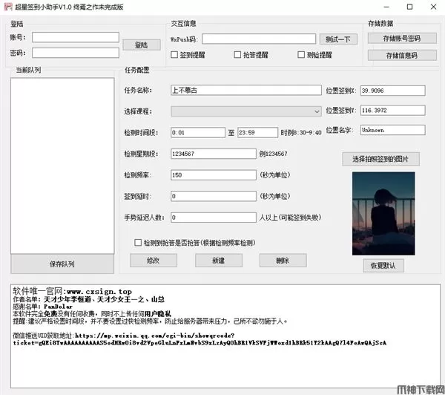The image size is (445, 395).
Task: Toggle the 检测到抢答是否抢答 checkbox
Action: pyautogui.click(x=138, y=243)
